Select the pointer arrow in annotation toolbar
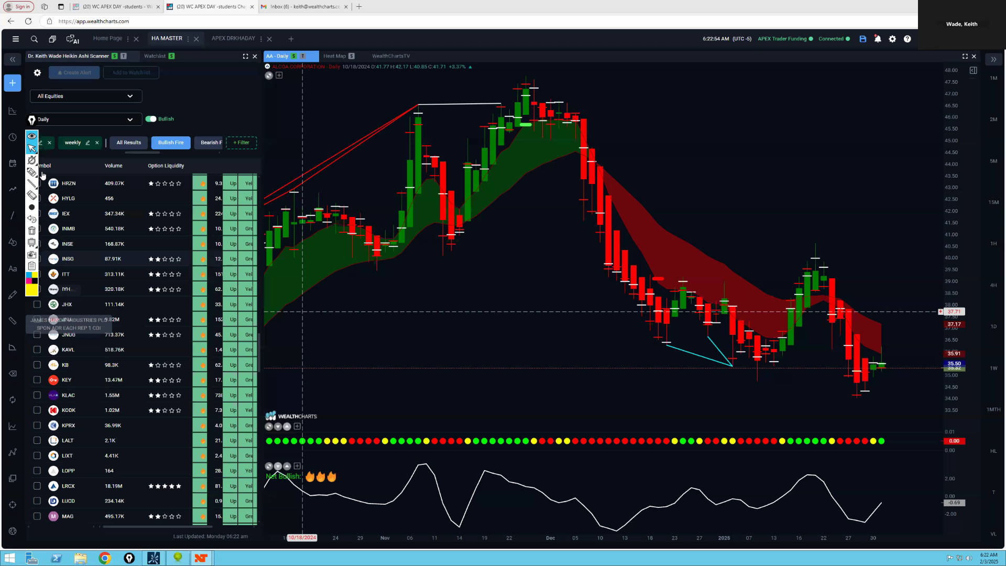Screen dimensions: 1006x566 click(x=32, y=148)
